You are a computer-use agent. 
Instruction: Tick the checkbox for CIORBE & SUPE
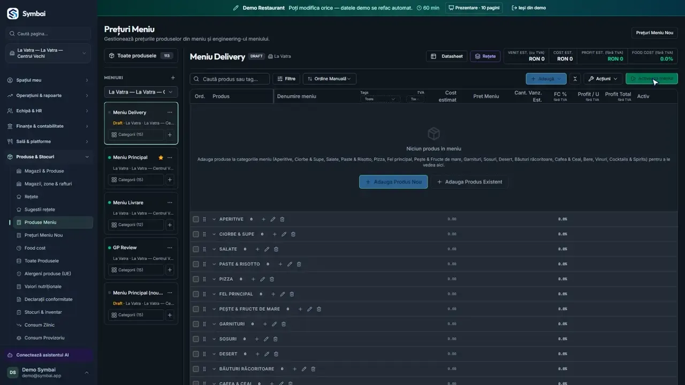point(196,234)
